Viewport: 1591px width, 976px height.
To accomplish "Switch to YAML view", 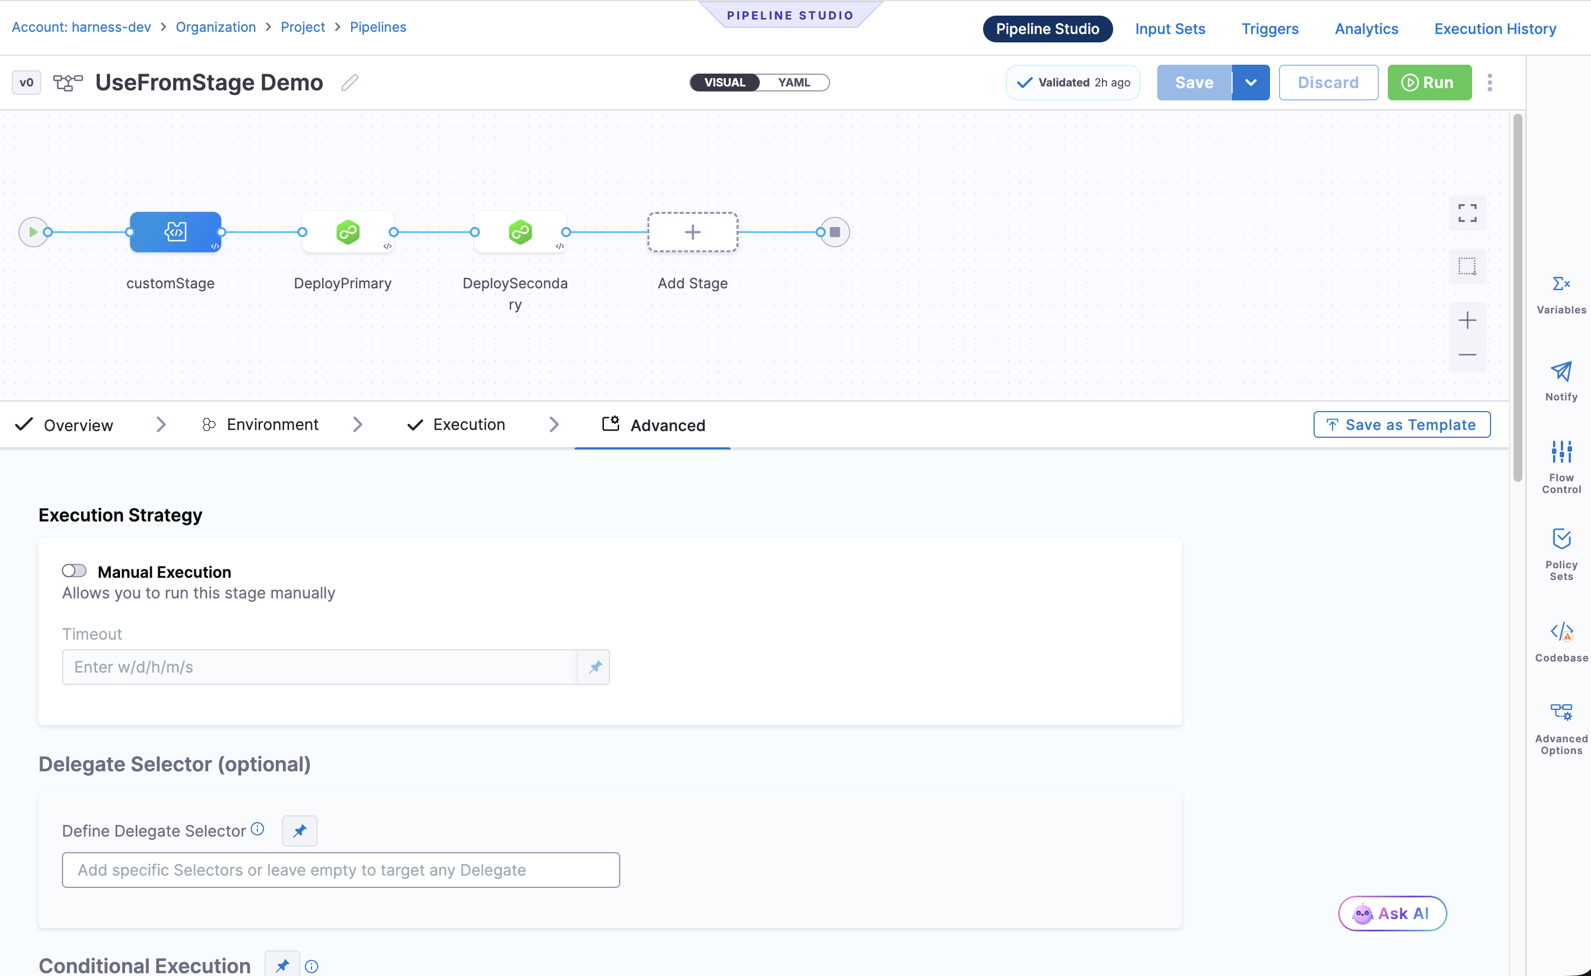I will 794,83.
